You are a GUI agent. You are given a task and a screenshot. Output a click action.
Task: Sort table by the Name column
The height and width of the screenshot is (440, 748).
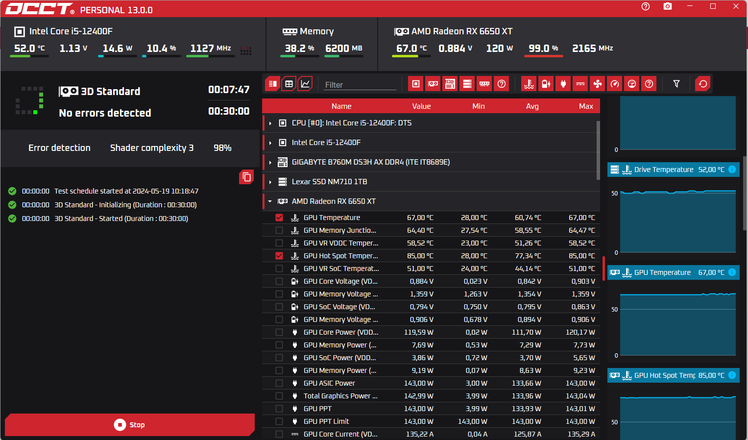pyautogui.click(x=341, y=106)
